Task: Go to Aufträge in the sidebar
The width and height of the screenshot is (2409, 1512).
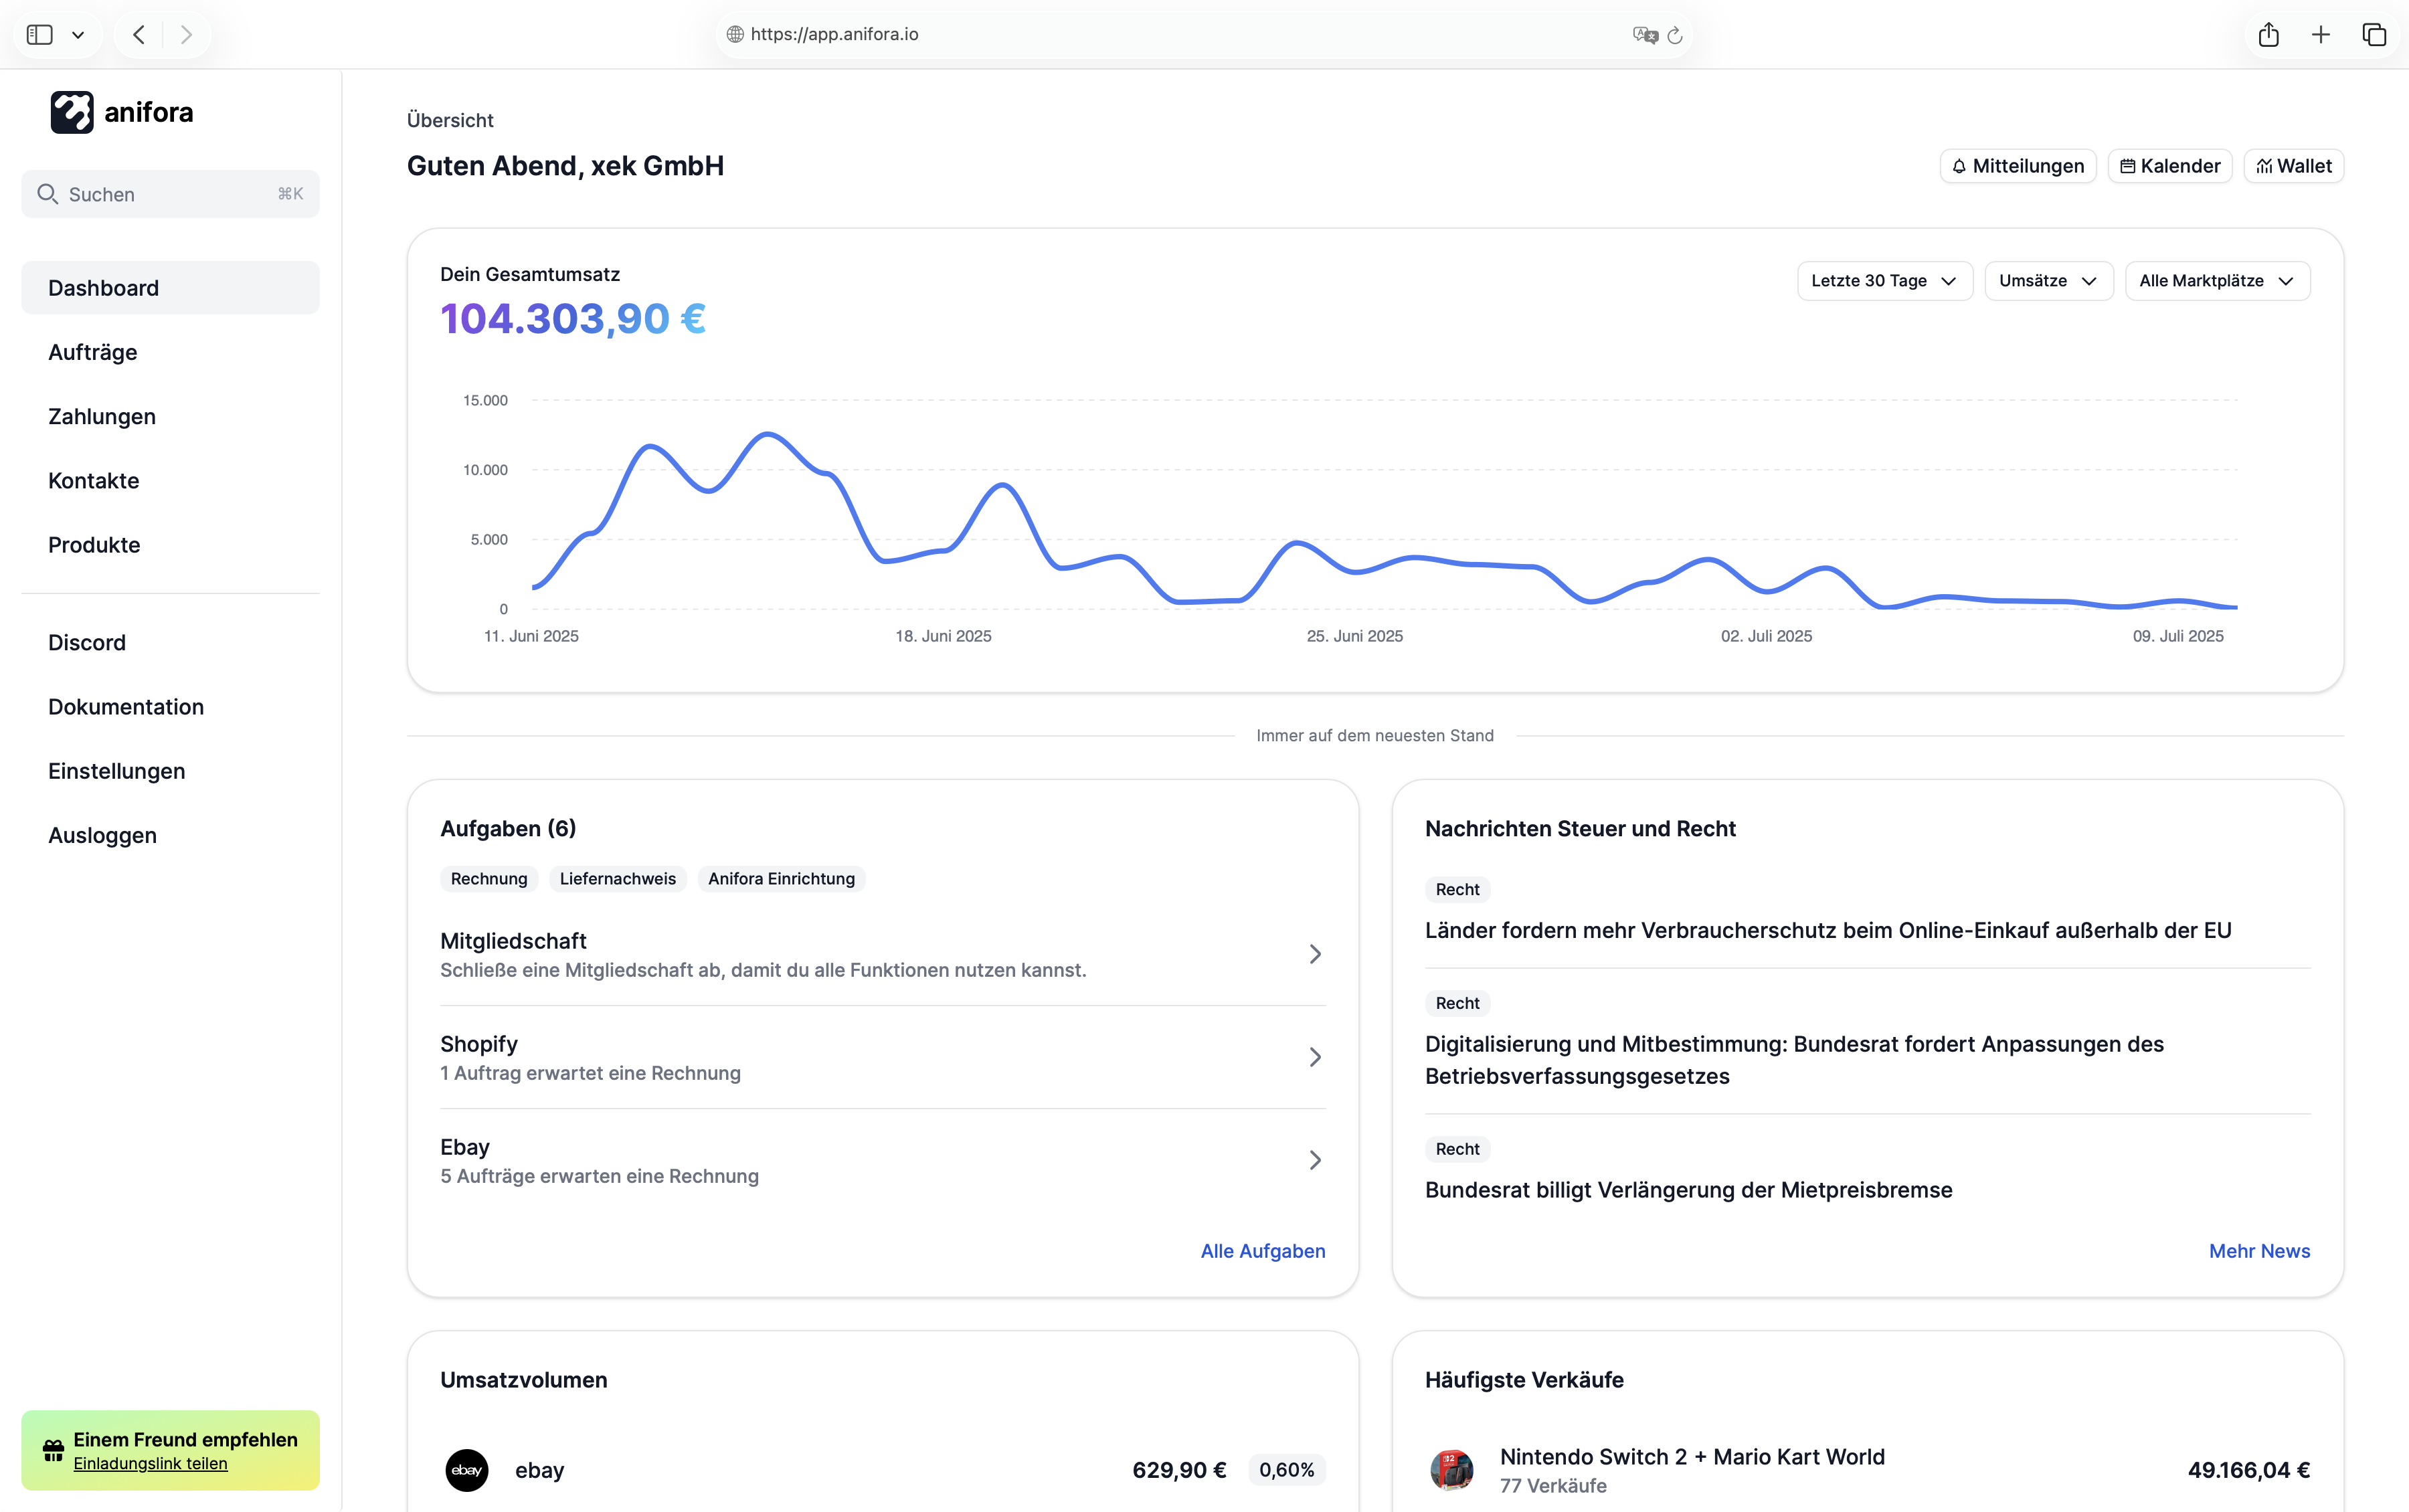Action: 93,352
